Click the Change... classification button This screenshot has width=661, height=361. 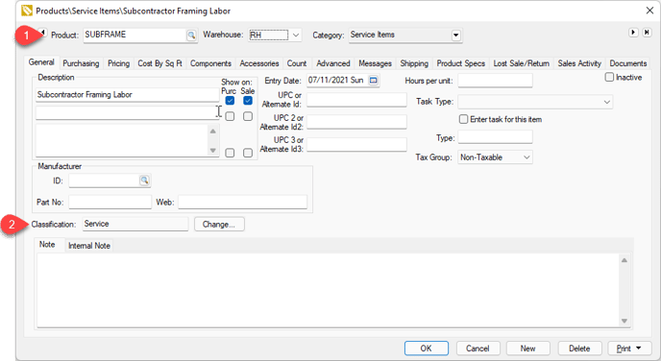(x=219, y=224)
